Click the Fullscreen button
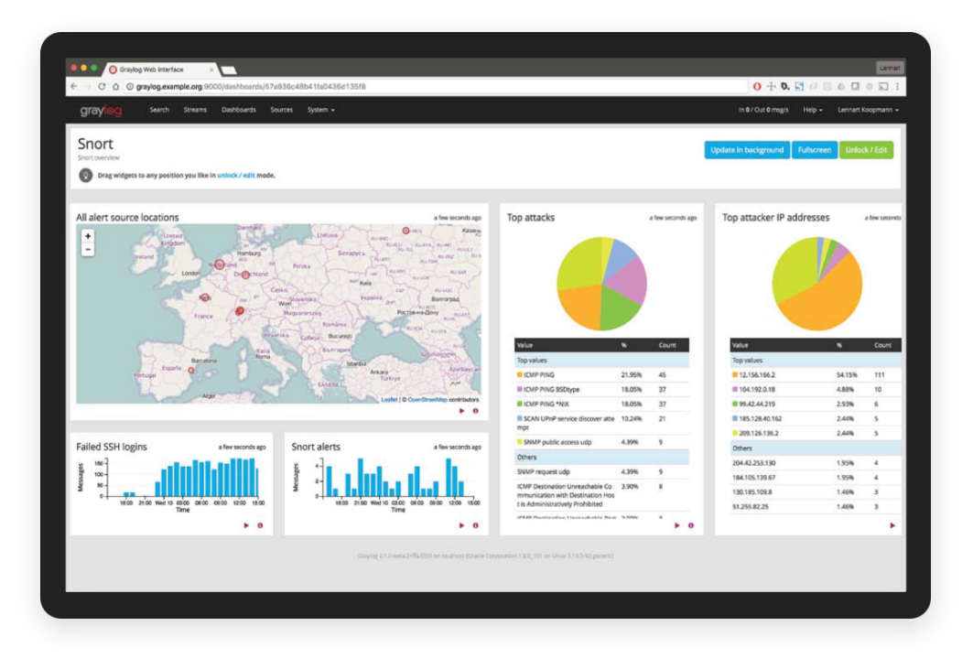 (x=814, y=150)
